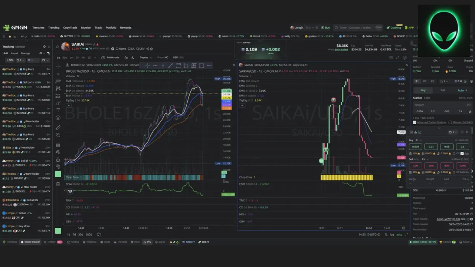Collapse the BHOLE16Z chart indicator legend

point(69,106)
